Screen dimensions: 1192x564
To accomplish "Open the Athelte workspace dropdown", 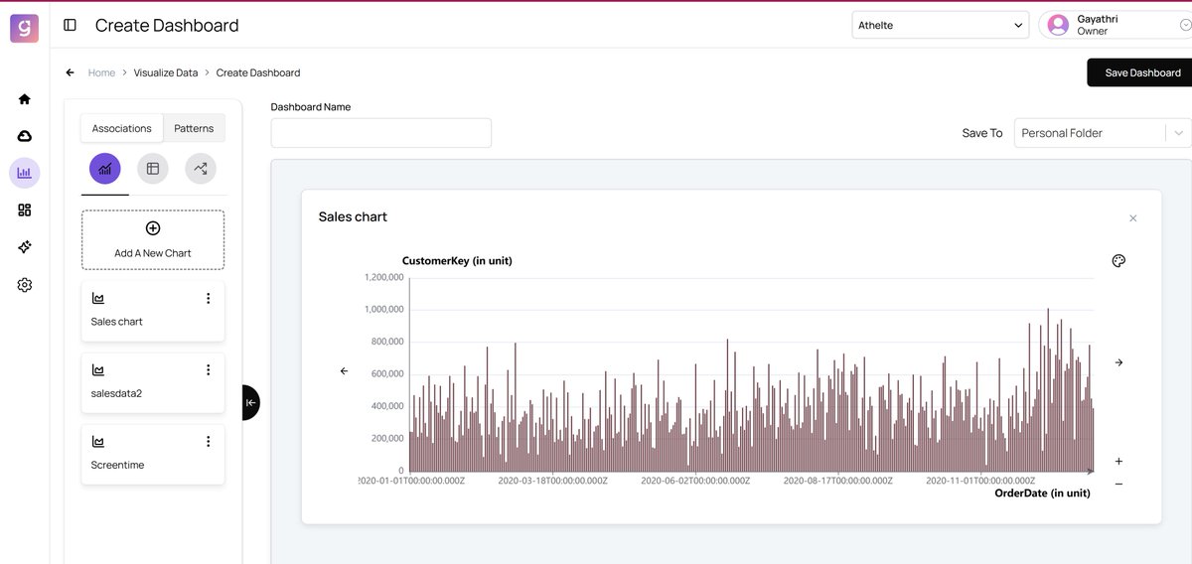I will tap(941, 25).
